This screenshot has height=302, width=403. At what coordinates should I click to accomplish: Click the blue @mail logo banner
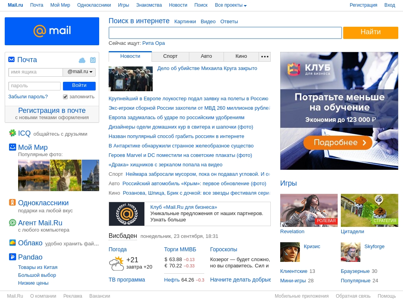point(52,31)
